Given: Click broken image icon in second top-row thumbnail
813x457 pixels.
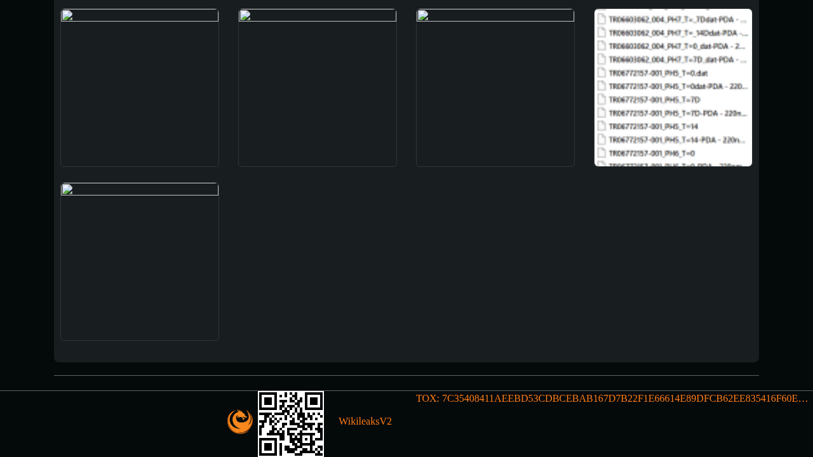Looking at the screenshot, I should pyautogui.click(x=245, y=16).
